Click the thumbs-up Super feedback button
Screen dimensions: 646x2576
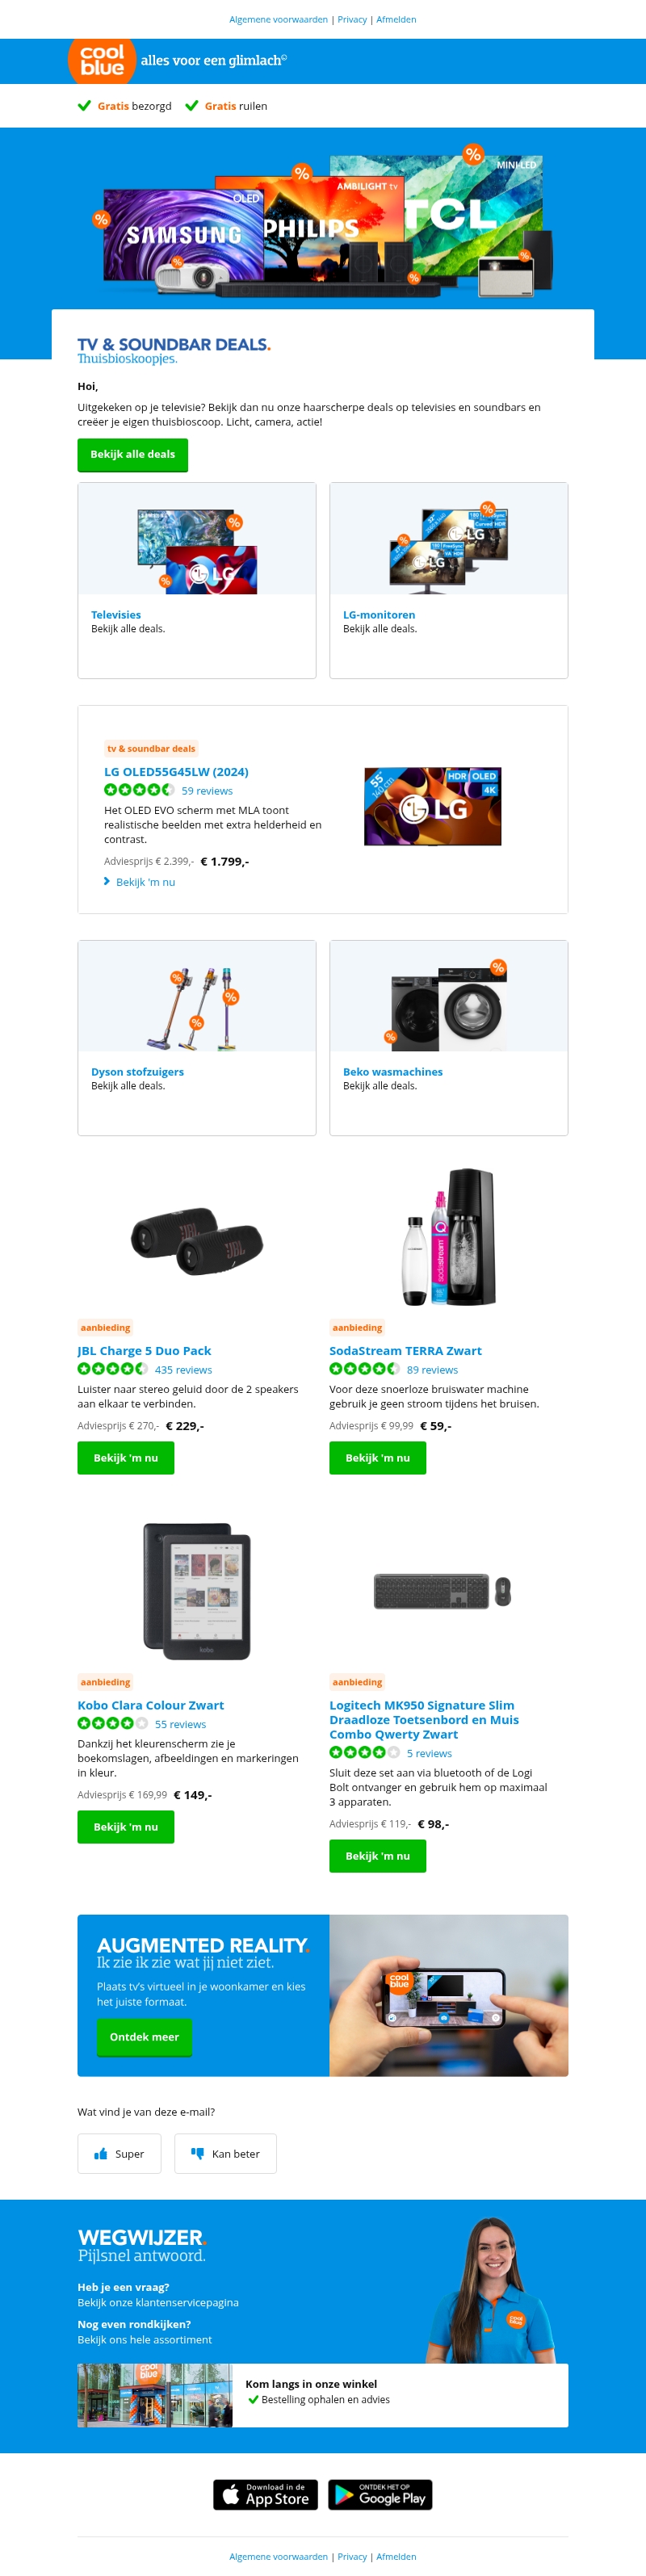119,2153
